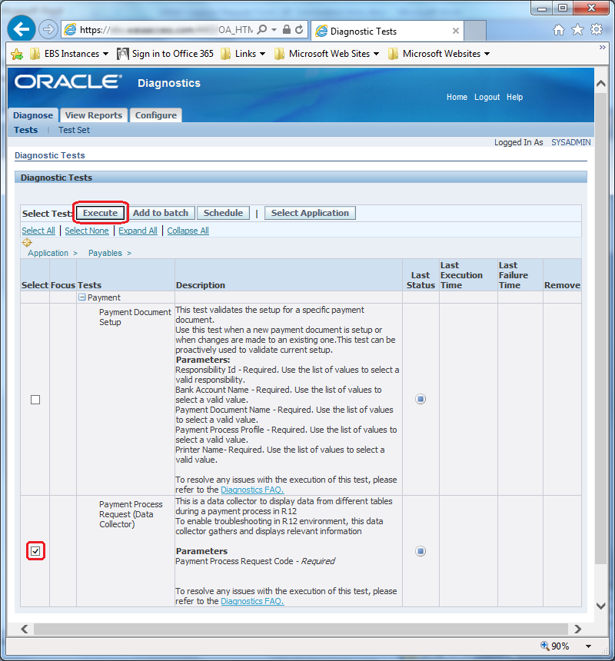Screen dimensions: 615x661
Task: Click favorites bar overflow chevron
Action: point(603,47)
